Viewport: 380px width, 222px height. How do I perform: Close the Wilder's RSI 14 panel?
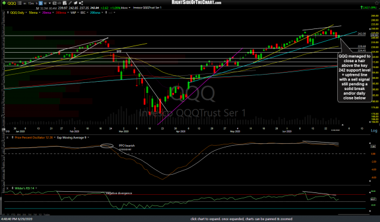coord(8,188)
